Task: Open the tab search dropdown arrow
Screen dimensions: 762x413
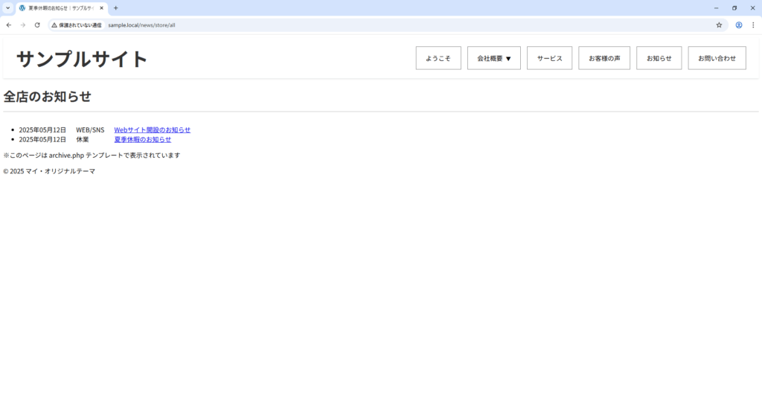Action: pyautogui.click(x=7, y=7)
